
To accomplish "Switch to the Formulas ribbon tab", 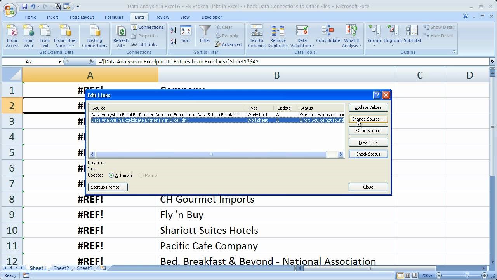I will 114,17.
